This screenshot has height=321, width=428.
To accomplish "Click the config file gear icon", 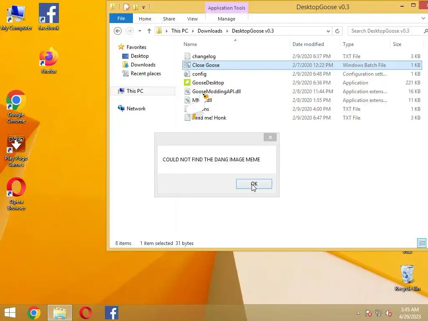I will tap(187, 74).
